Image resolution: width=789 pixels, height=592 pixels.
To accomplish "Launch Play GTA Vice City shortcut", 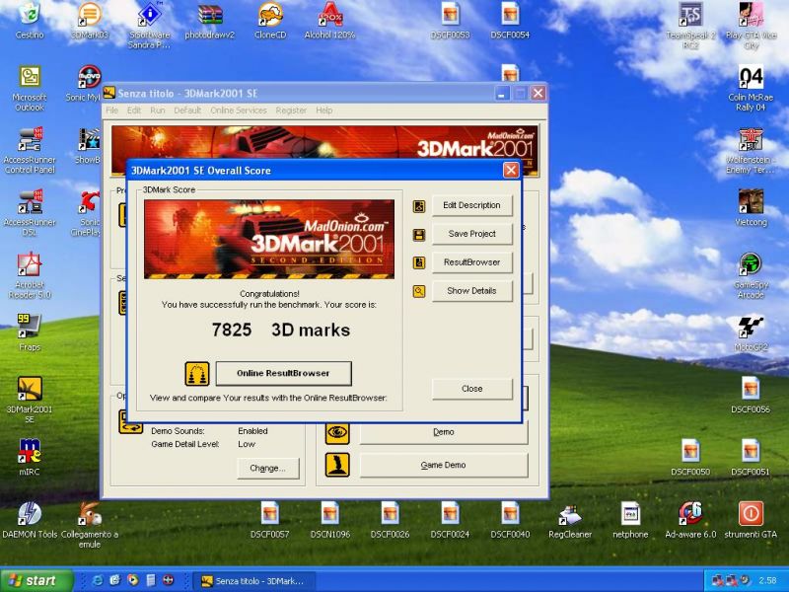I will point(751,26).
